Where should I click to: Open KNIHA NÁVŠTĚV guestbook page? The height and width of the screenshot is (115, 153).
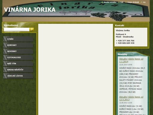point(18,70)
